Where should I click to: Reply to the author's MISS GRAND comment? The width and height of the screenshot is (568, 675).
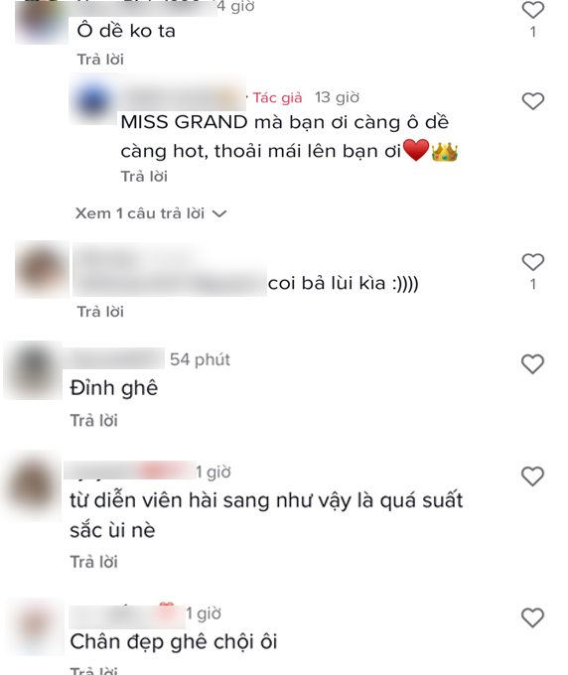click(x=144, y=177)
